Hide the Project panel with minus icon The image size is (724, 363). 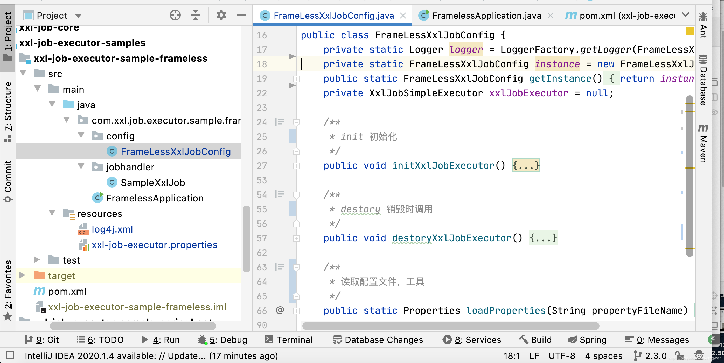point(241,15)
